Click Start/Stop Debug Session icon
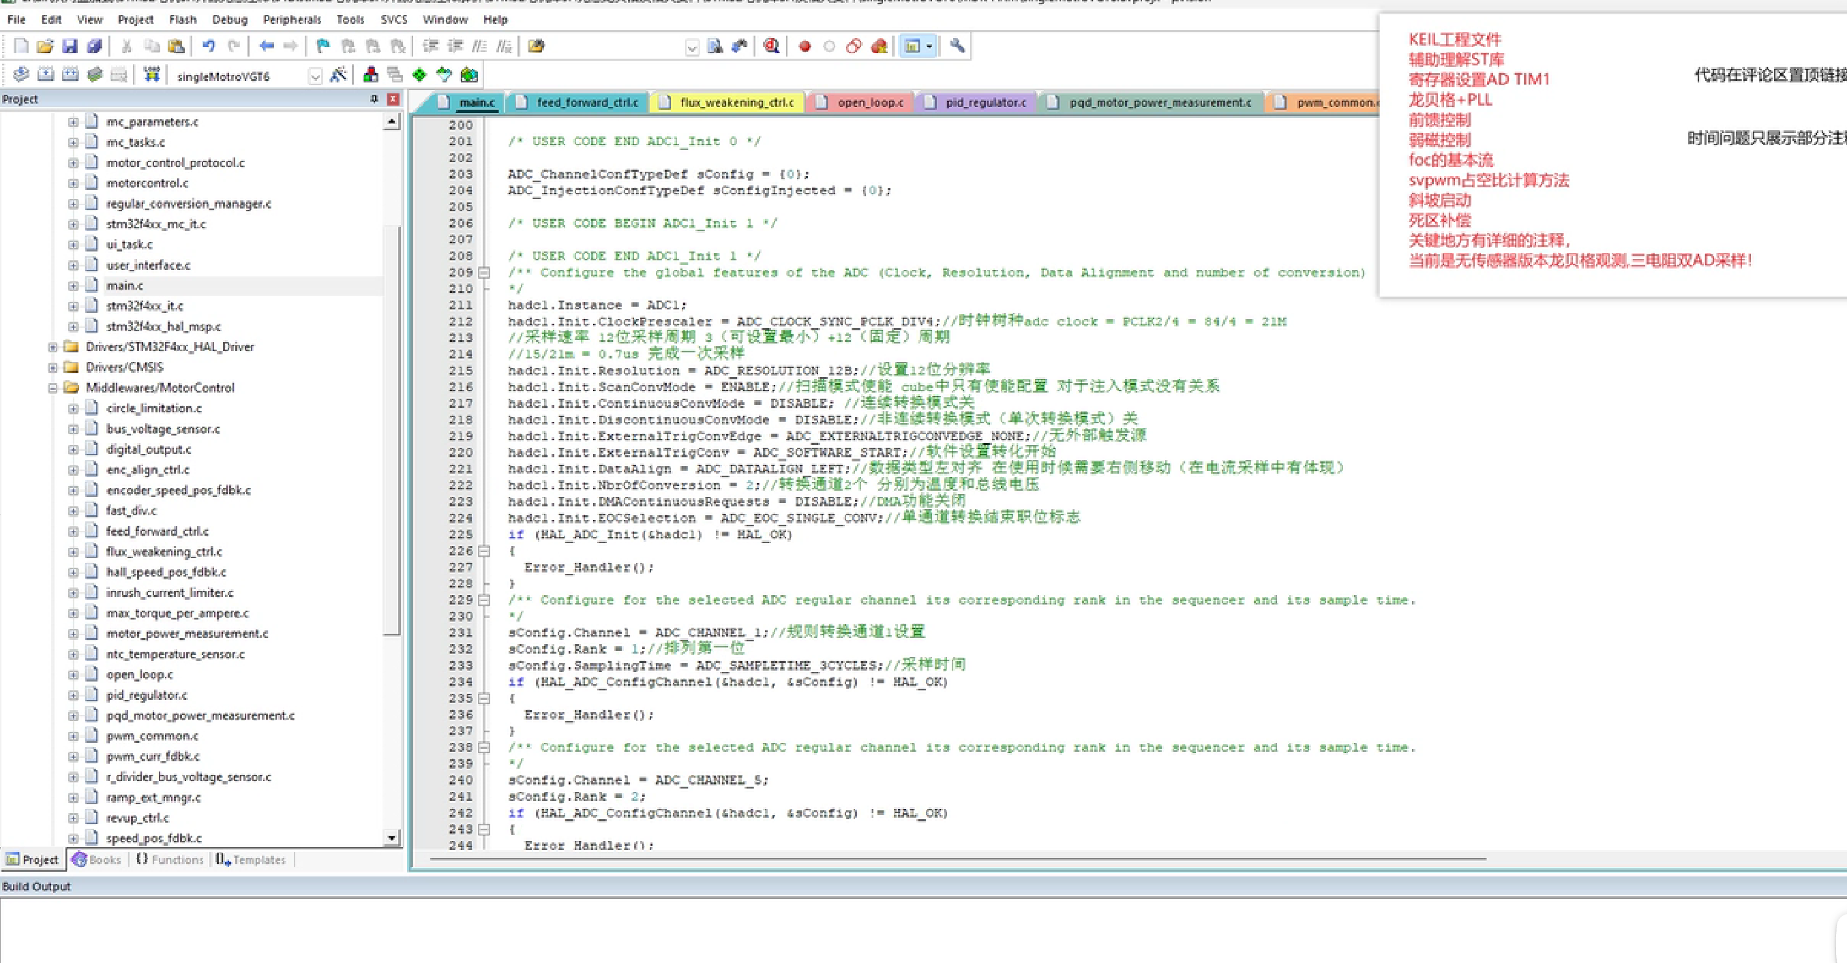1847x963 pixels. [x=772, y=46]
